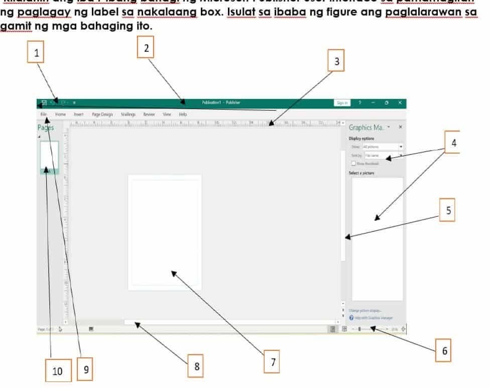This screenshot has width=490, height=388.
Task: Click the show whole page icon
Action: (403, 329)
